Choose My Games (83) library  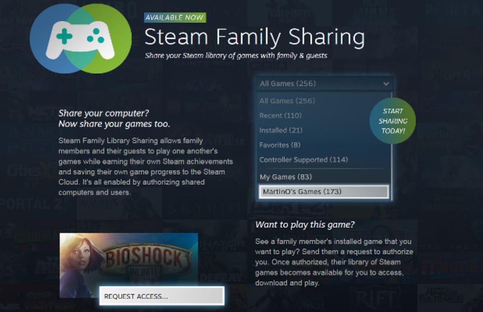coord(286,177)
